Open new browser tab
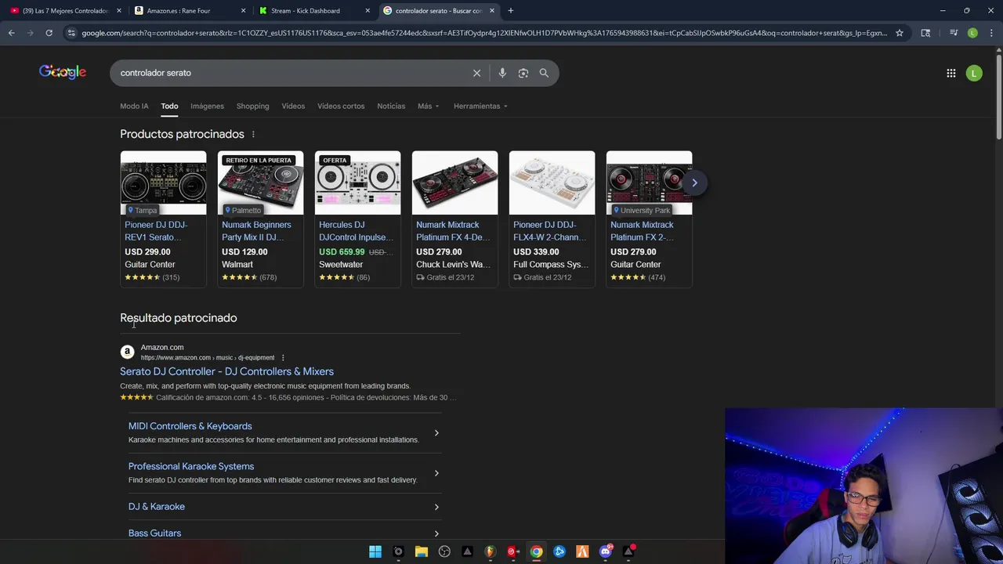Screen dimensions: 1003x564 (x=510, y=10)
